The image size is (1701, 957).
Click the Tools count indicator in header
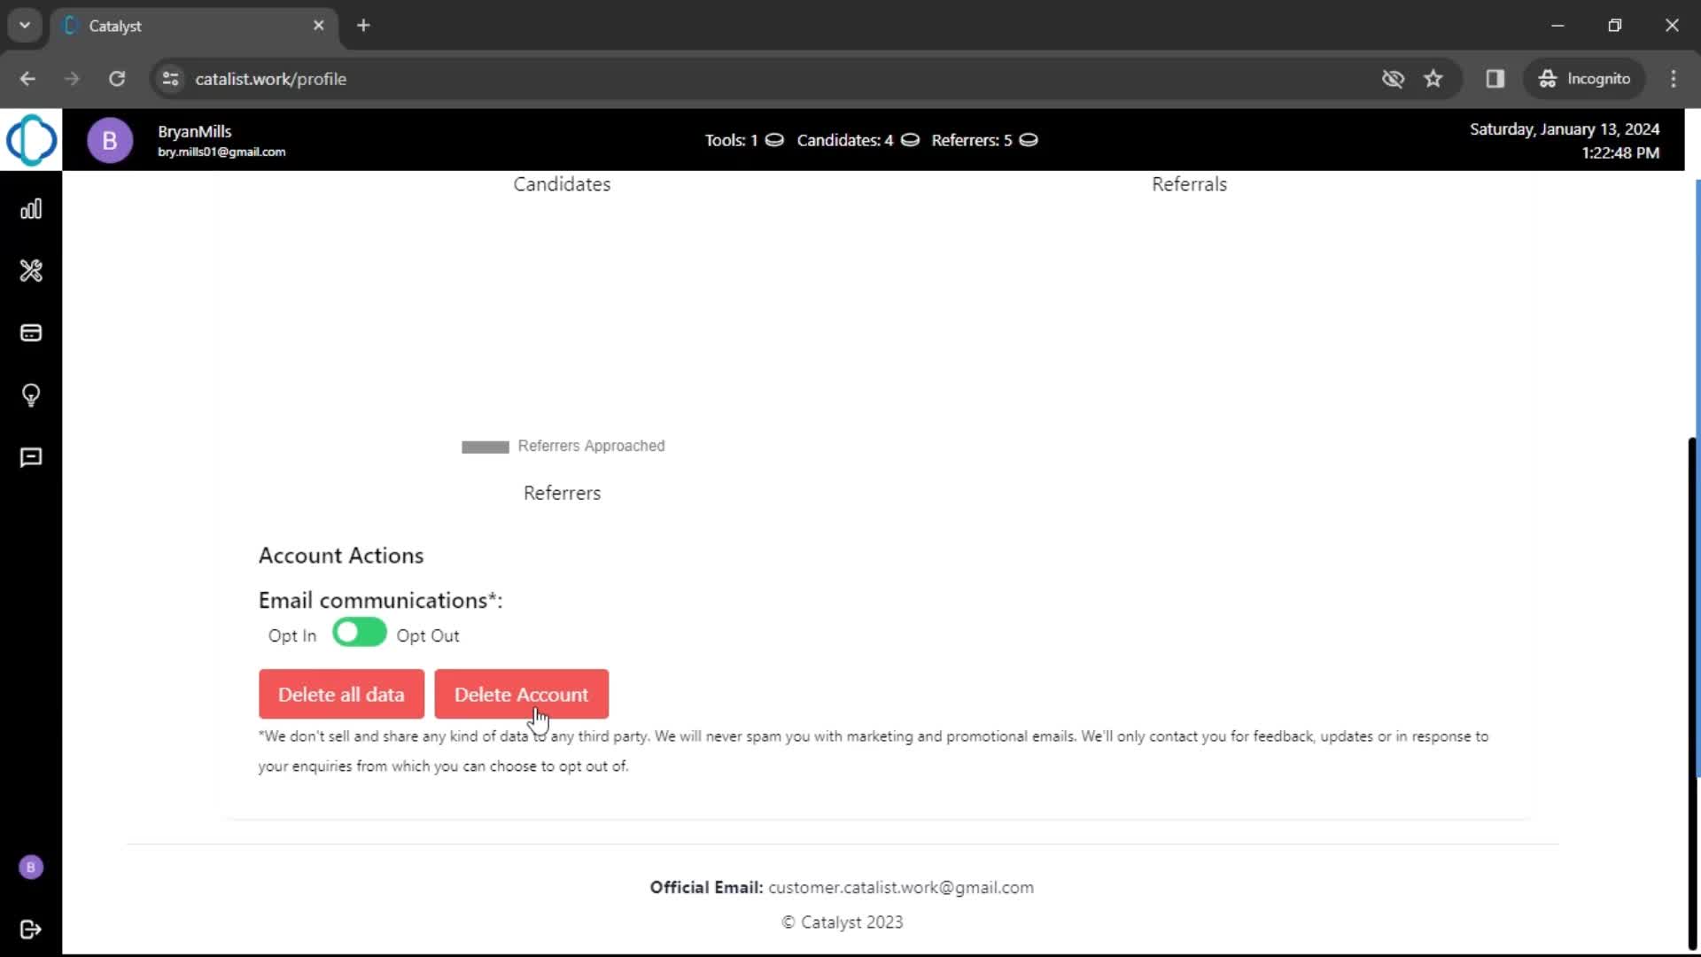point(743,140)
